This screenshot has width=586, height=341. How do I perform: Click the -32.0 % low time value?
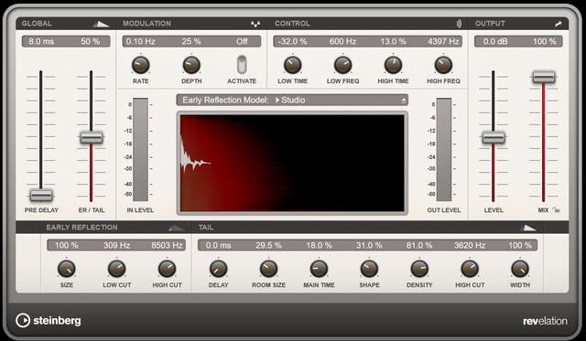click(x=292, y=41)
